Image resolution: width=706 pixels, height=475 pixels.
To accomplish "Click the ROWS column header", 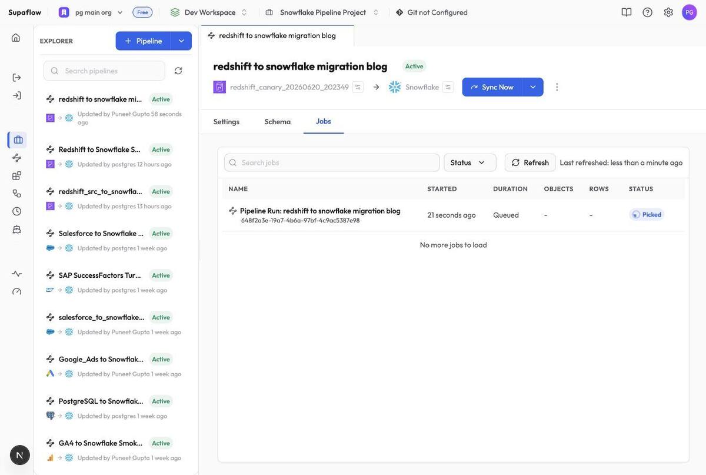I will (599, 189).
